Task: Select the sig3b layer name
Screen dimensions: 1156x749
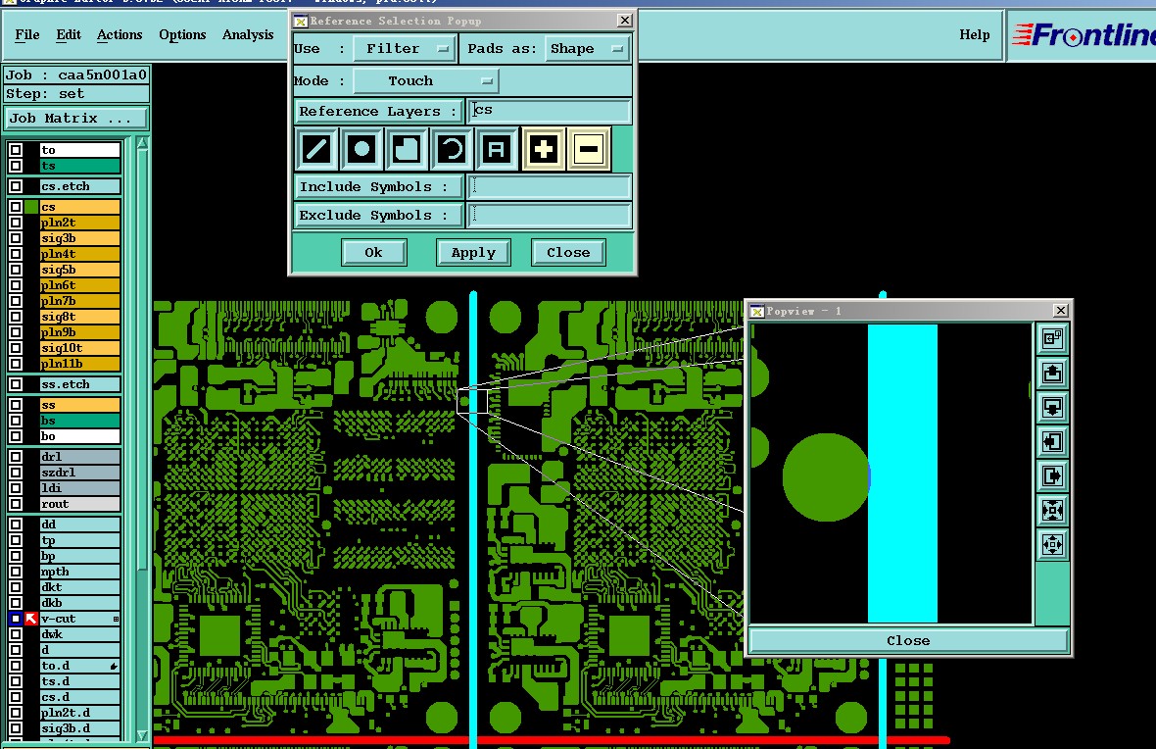Action: point(79,238)
